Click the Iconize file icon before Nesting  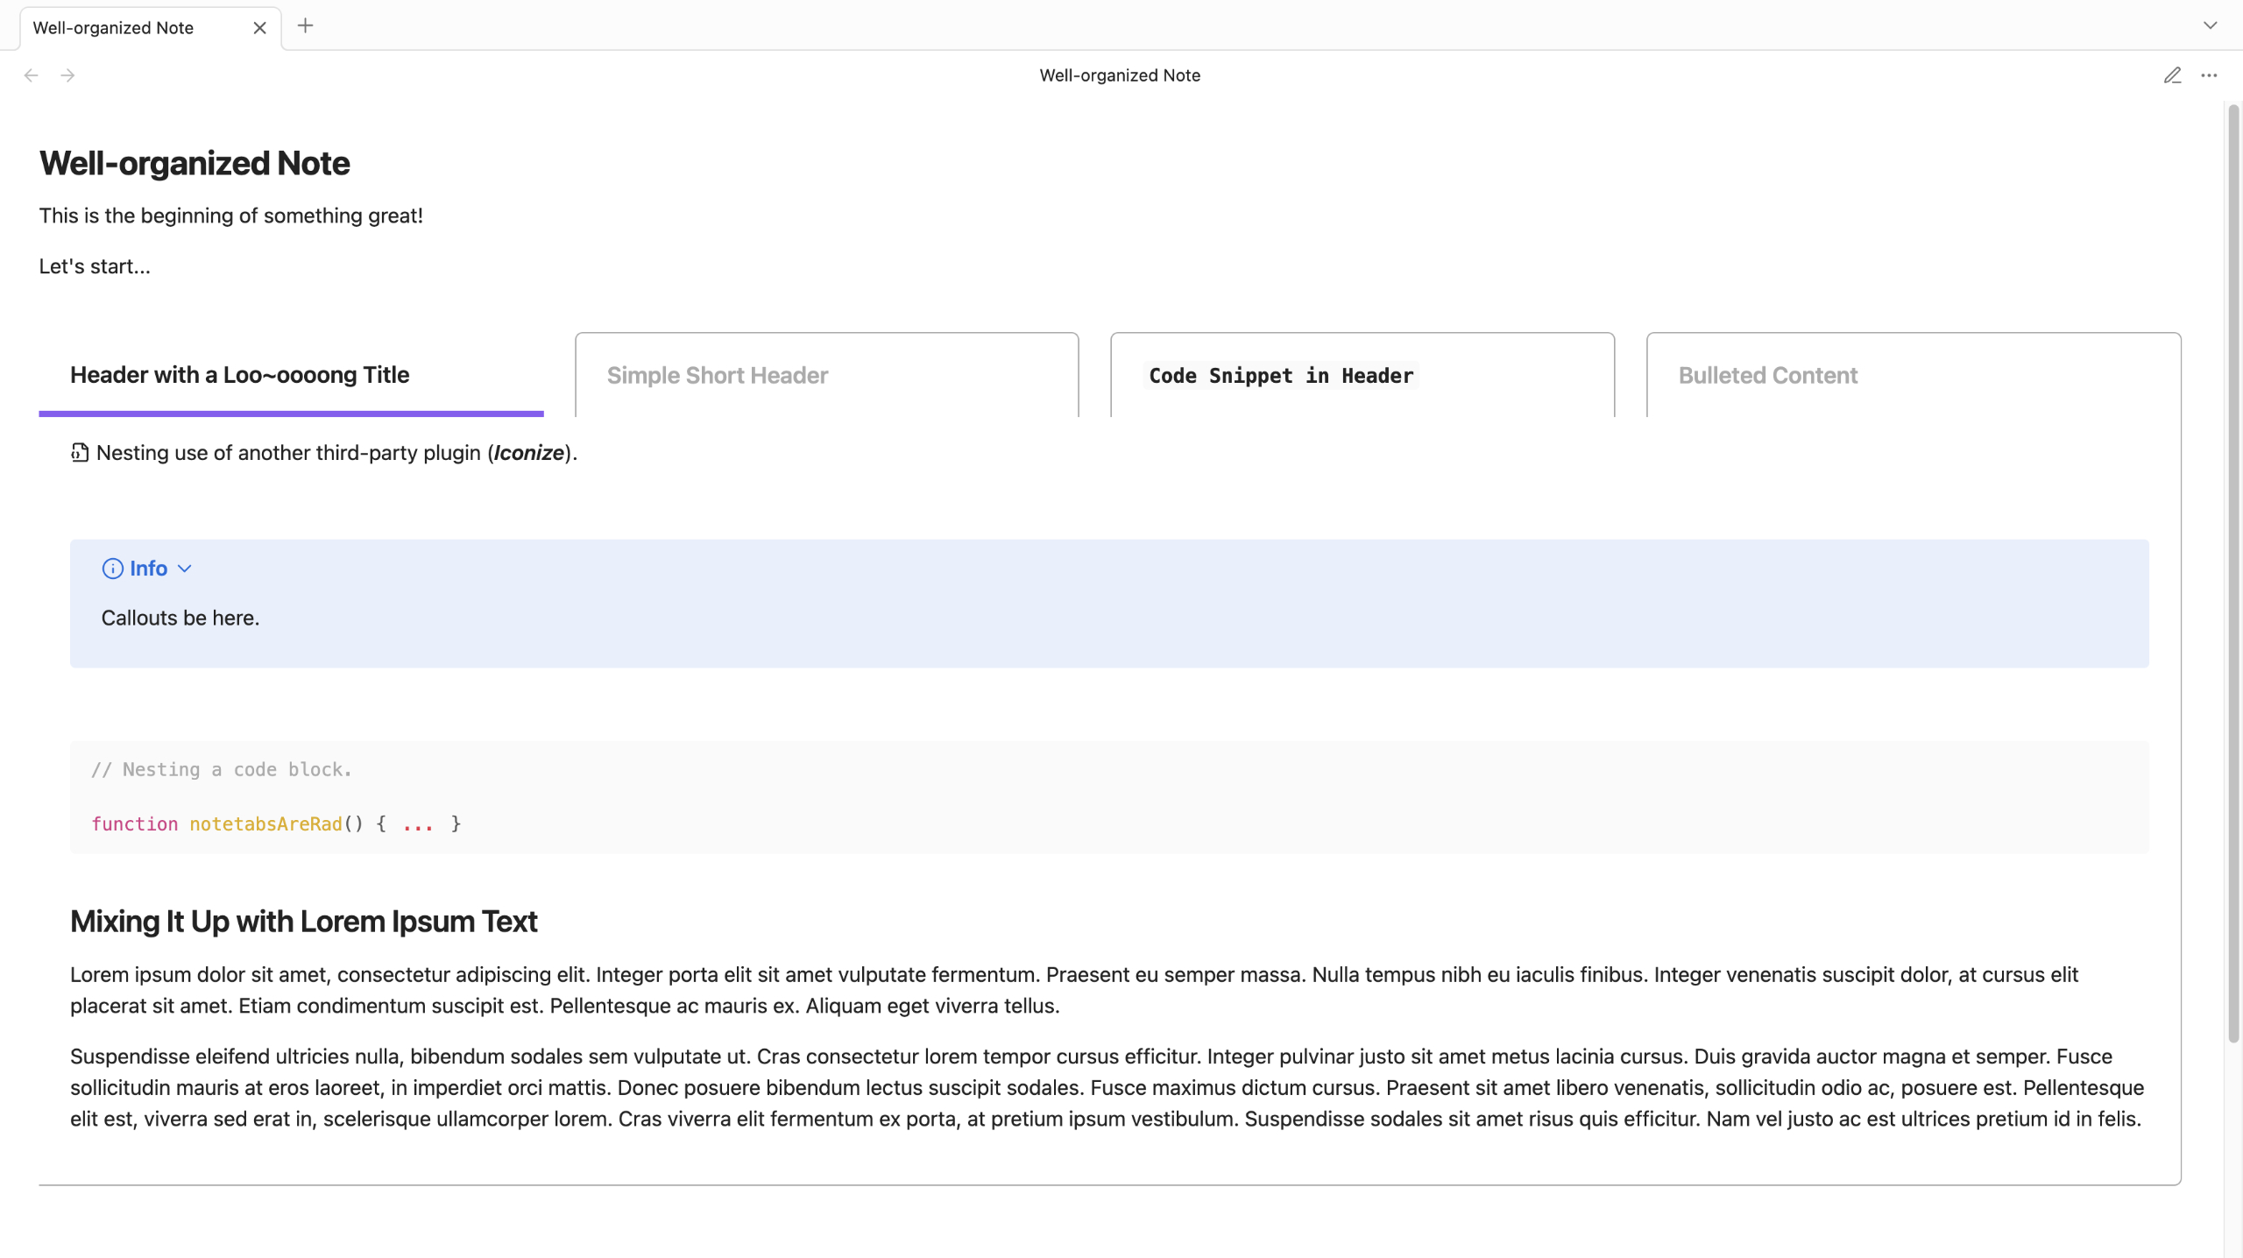point(80,453)
